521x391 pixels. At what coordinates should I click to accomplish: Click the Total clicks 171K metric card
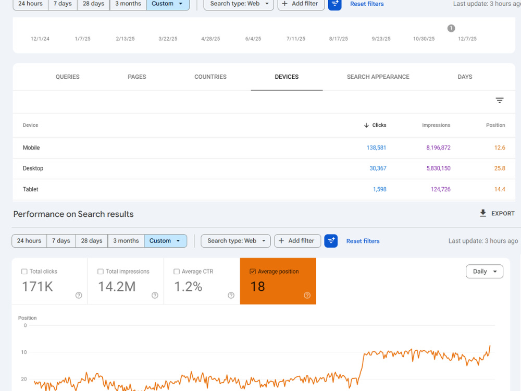click(x=49, y=281)
